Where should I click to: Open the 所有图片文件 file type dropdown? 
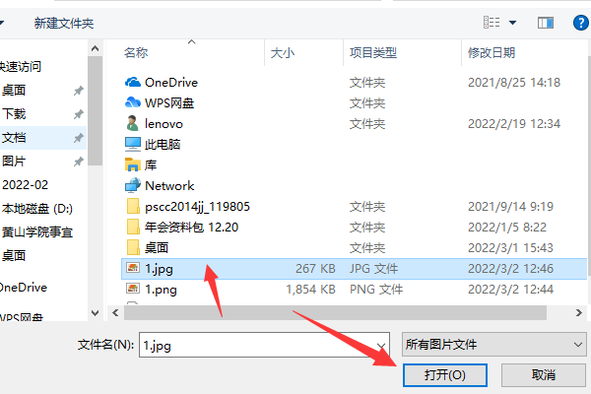(x=494, y=344)
